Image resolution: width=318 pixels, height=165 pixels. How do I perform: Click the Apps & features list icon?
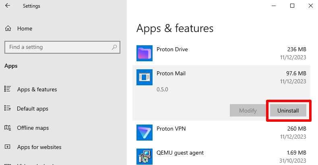[x=8, y=89]
